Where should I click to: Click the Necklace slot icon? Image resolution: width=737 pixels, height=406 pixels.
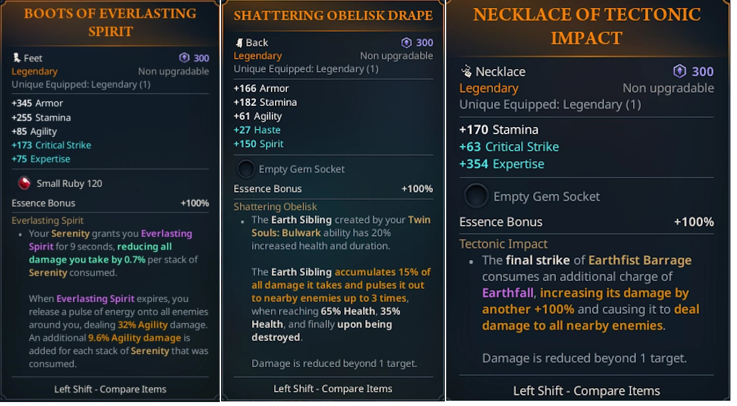click(466, 71)
